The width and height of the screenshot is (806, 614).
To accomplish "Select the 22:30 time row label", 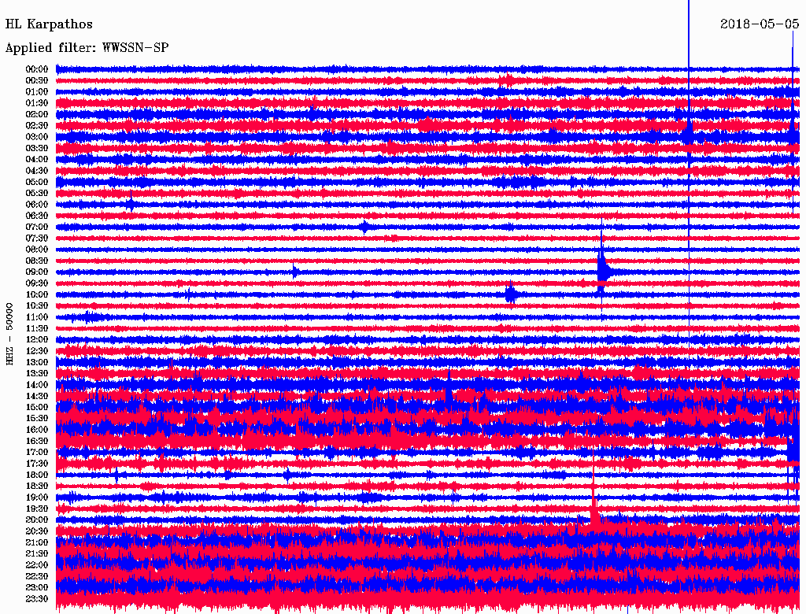I will tap(37, 576).
